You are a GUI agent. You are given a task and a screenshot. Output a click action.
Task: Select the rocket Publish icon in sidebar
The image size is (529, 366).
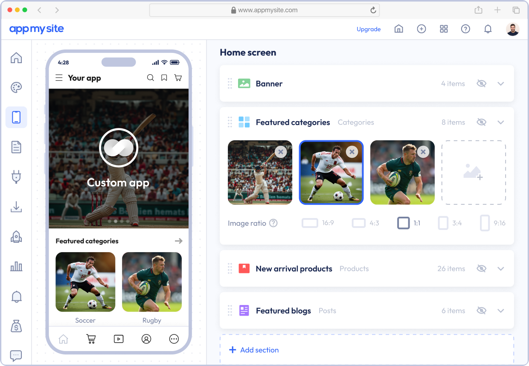[x=16, y=237]
